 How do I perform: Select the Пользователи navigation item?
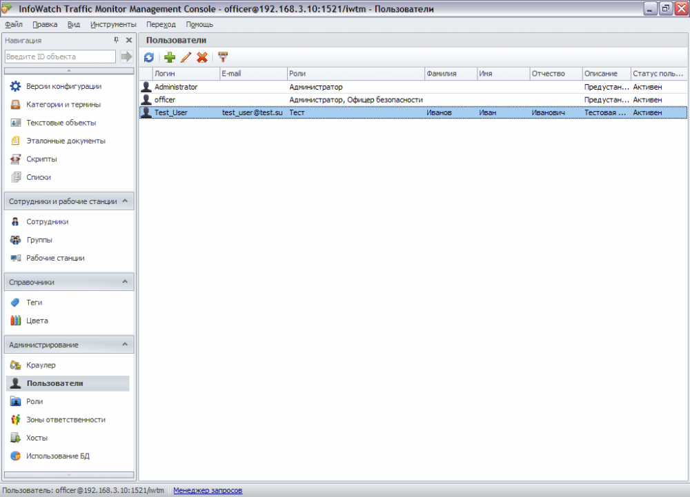pyautogui.click(x=68, y=383)
